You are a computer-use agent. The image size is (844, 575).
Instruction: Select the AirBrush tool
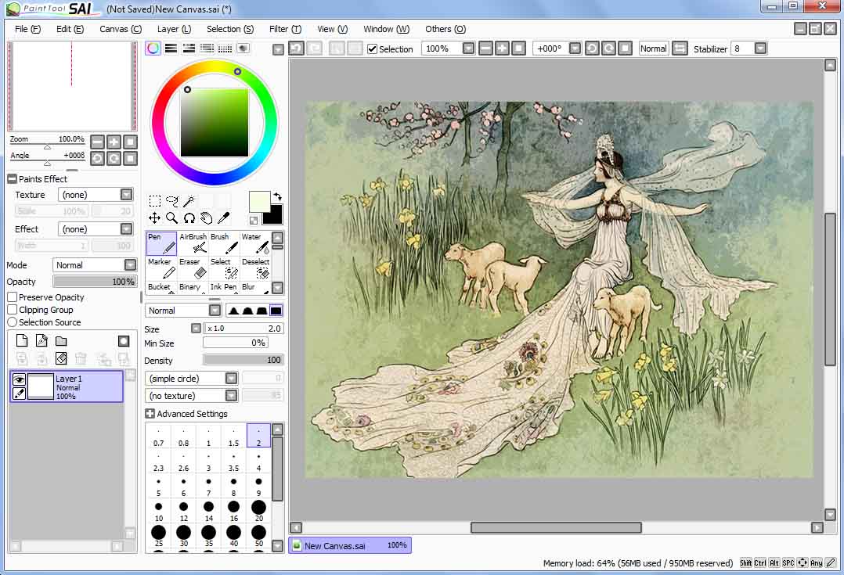pyautogui.click(x=193, y=243)
